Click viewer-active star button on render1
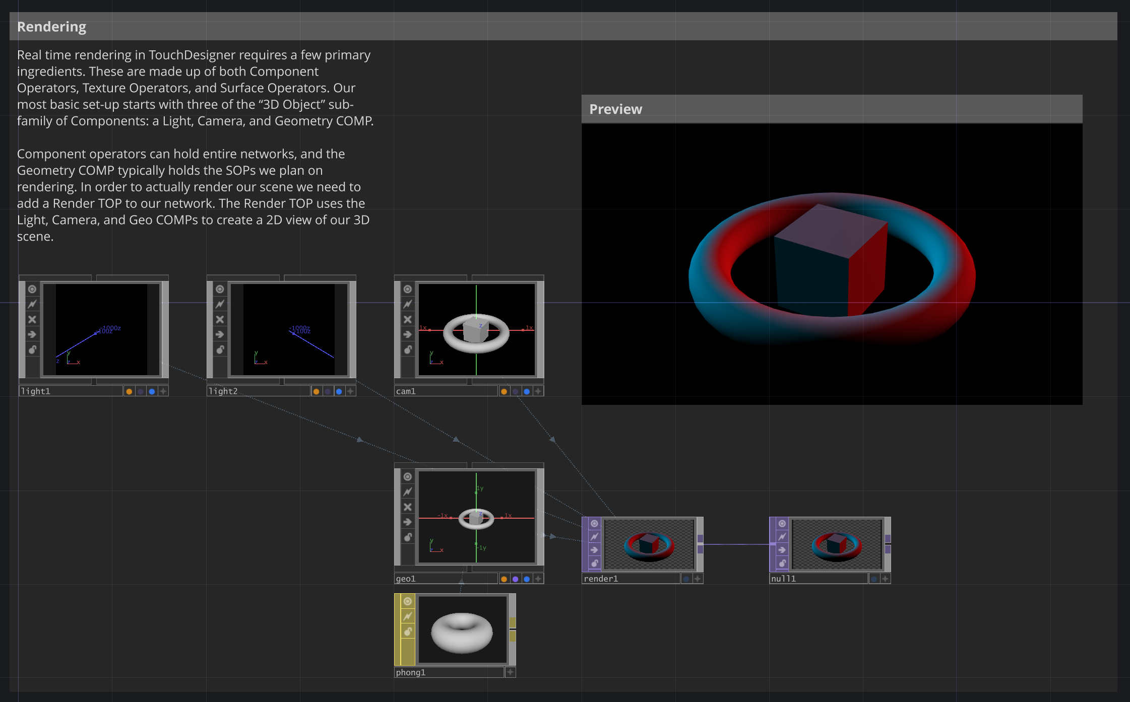The height and width of the screenshot is (702, 1130). point(698,579)
